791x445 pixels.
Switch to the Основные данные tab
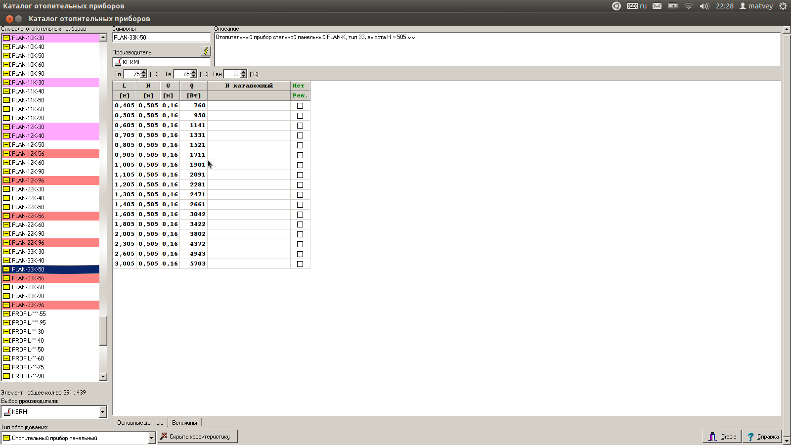point(140,423)
